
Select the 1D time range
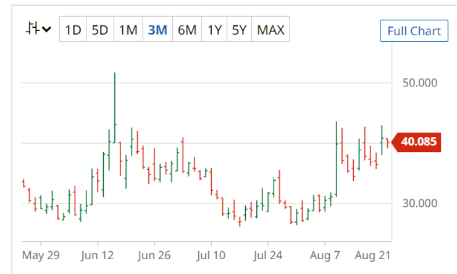tap(73, 30)
